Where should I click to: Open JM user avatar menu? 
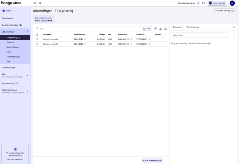[x=232, y=3]
